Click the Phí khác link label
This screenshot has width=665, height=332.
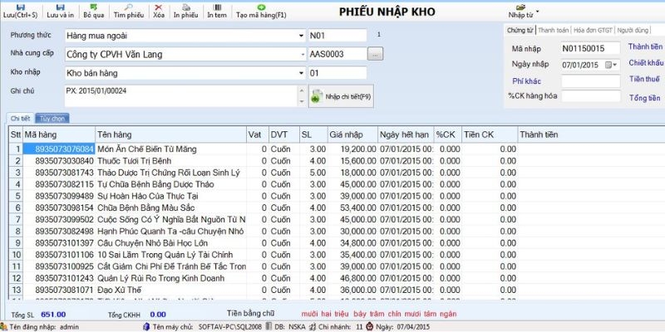(527, 81)
